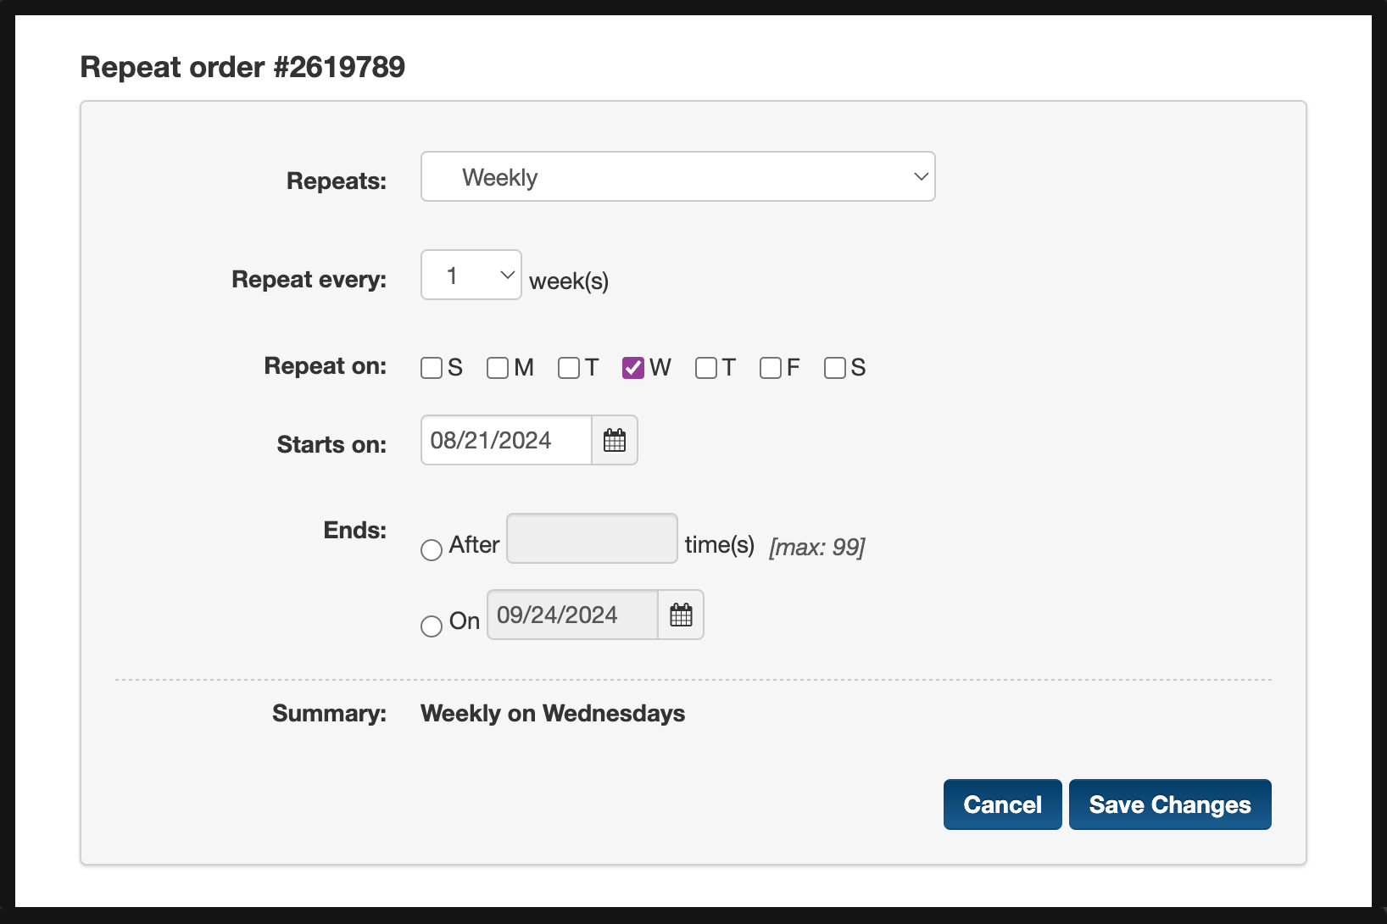Check the Thursday checkbox
The image size is (1387, 924).
(x=705, y=368)
